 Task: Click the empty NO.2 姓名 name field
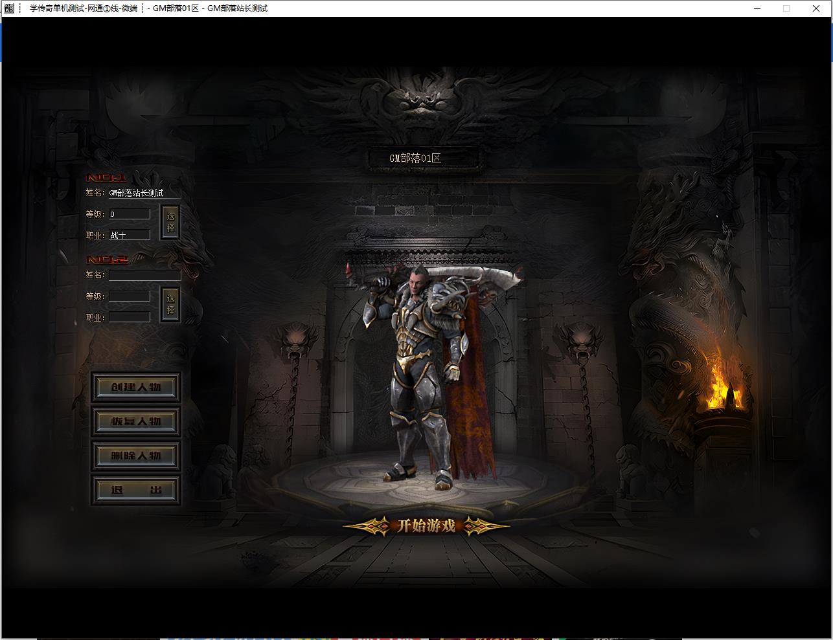point(144,275)
